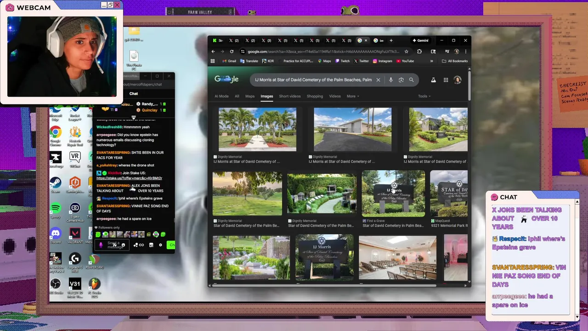Open Google Lens image search
Viewport: 588px width, 331px height.
point(401,80)
